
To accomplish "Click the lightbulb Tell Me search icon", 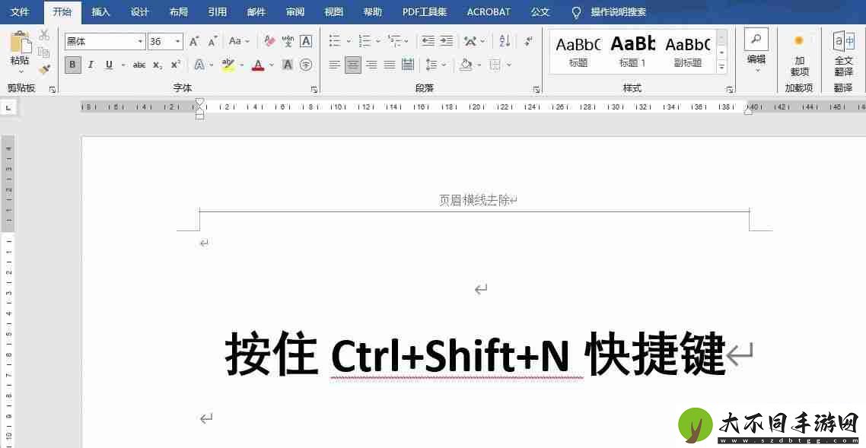I will (576, 12).
